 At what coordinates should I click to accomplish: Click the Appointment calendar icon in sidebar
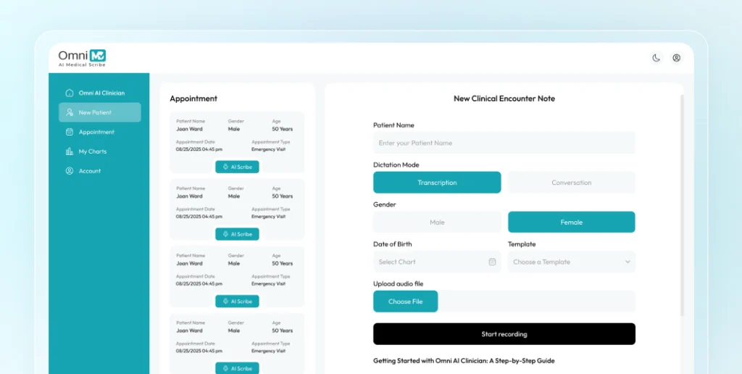coord(70,132)
